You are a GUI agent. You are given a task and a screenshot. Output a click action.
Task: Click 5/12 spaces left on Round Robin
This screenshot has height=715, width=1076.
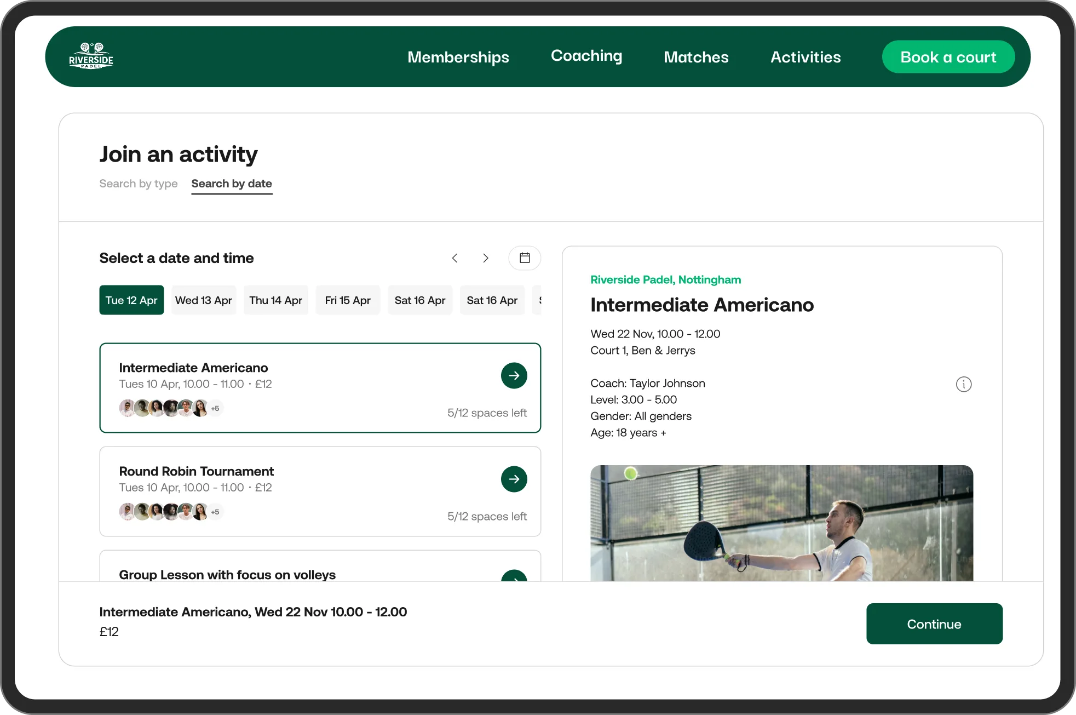(487, 516)
